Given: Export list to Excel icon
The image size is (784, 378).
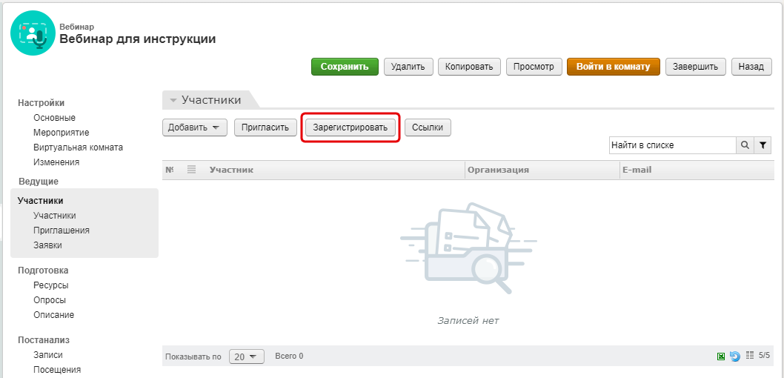Looking at the screenshot, I should (721, 357).
